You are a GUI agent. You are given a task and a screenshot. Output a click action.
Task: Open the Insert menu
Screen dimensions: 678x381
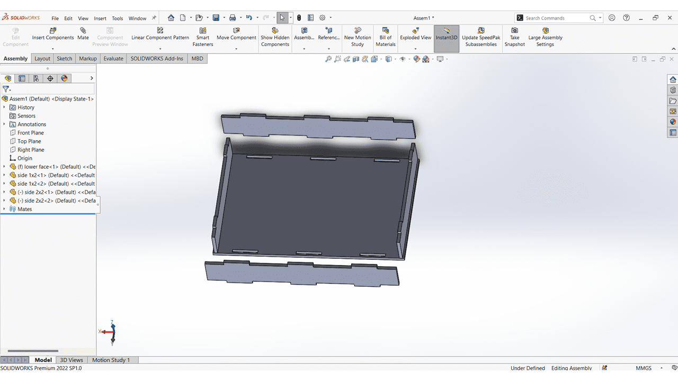100,18
